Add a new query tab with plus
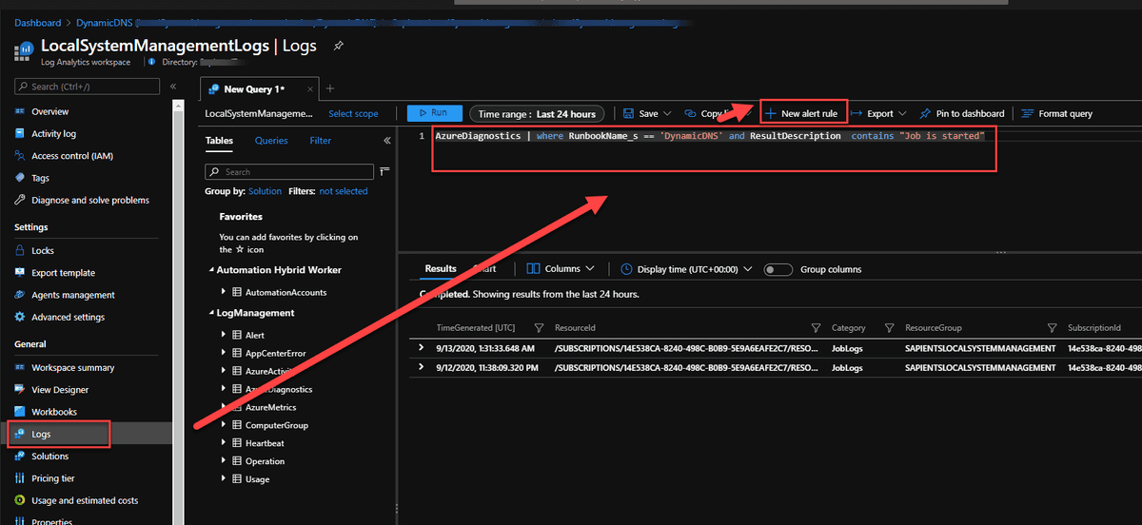1142x525 pixels. [x=329, y=88]
